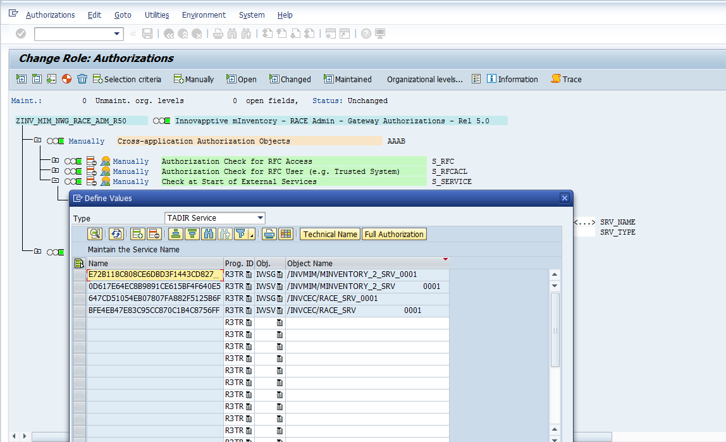Click the Find binoculars icon in dialog toolbar
Screen dimensions: 726x442
click(x=209, y=234)
